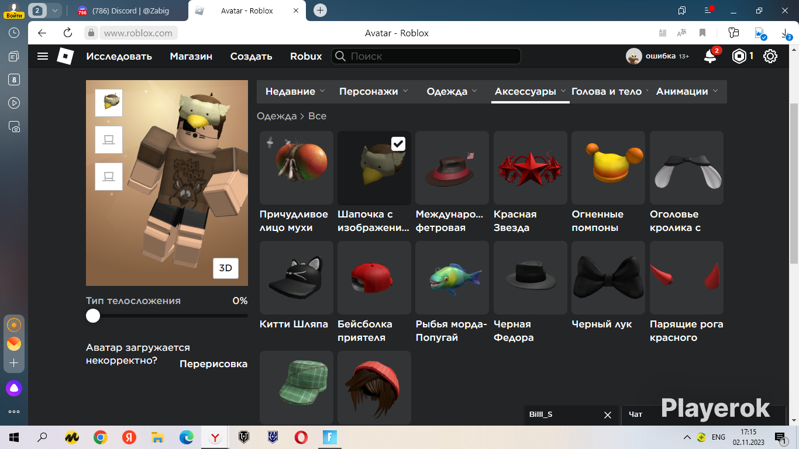Open File Explorer from the taskbar

click(158, 437)
